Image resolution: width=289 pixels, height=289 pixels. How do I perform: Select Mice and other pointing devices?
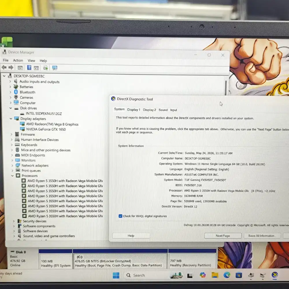coord(46,150)
